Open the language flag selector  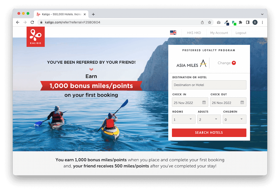(173, 32)
